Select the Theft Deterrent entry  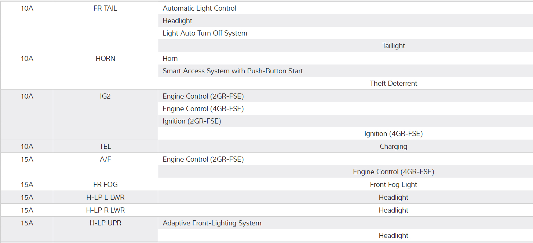point(393,83)
